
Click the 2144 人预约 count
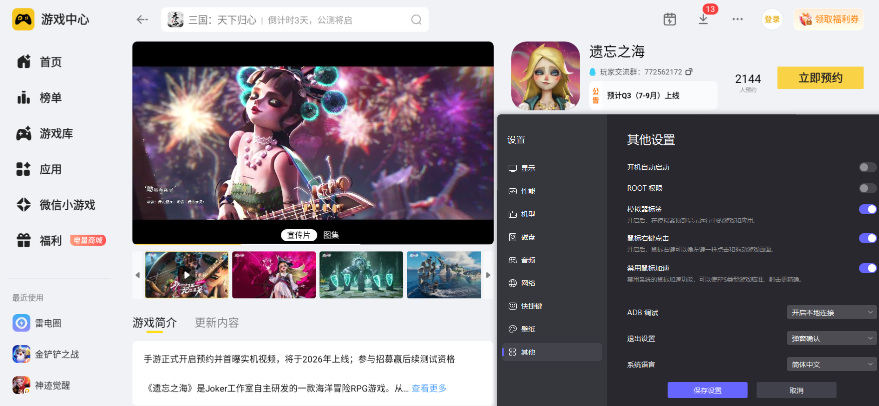coord(748,82)
